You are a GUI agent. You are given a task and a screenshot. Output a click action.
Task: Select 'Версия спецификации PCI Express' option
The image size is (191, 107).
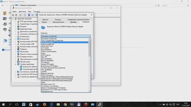pyautogui.click(x=64, y=88)
